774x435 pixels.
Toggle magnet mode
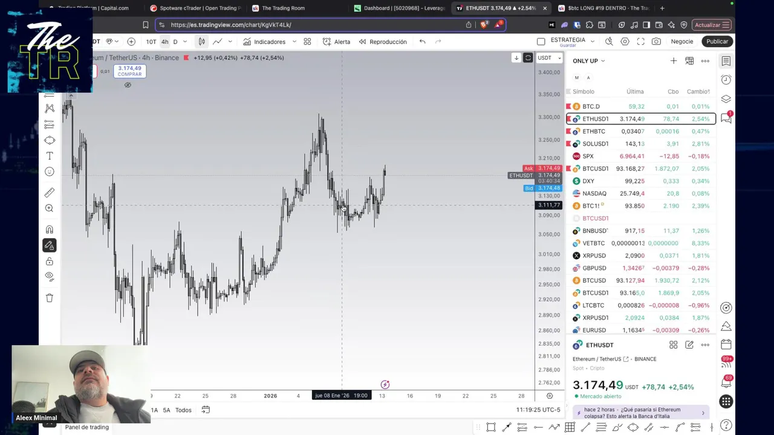coord(50,230)
